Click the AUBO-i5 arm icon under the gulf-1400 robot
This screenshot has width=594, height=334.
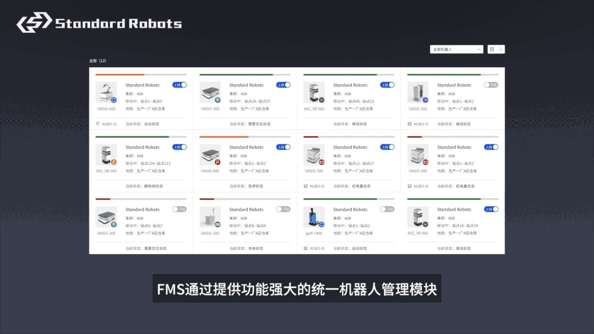pos(306,248)
